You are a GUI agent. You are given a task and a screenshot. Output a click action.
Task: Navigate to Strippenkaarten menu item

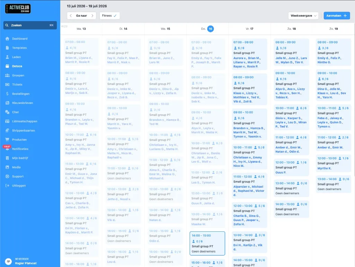pos(24,131)
